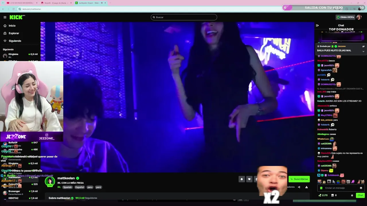Open Brunenger Forza Horizon 5 channel
367x206 pixels.
point(20,193)
